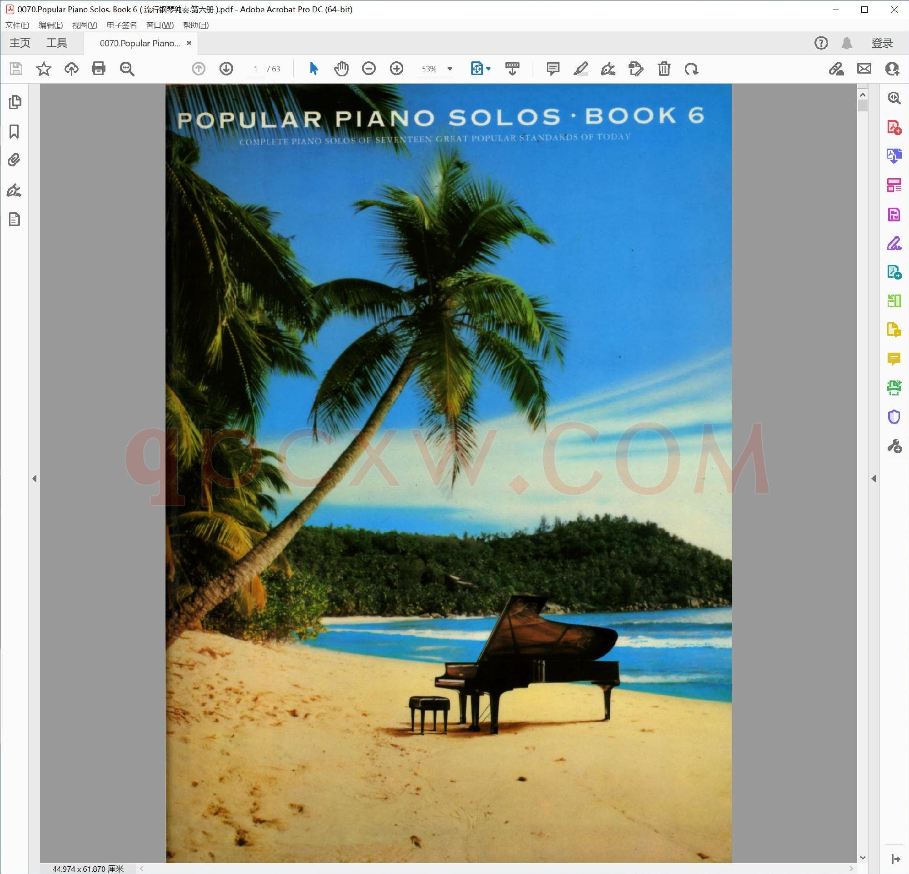This screenshot has width=909, height=874.
Task: Toggle the star to favorite this tool
Action: (43, 69)
